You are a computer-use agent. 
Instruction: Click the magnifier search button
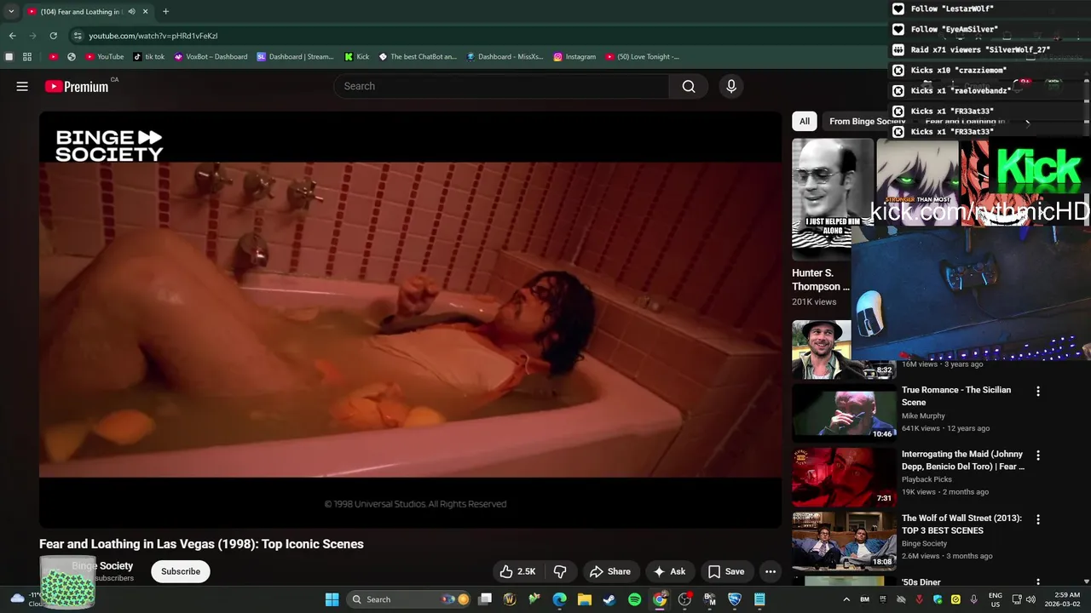tap(689, 86)
